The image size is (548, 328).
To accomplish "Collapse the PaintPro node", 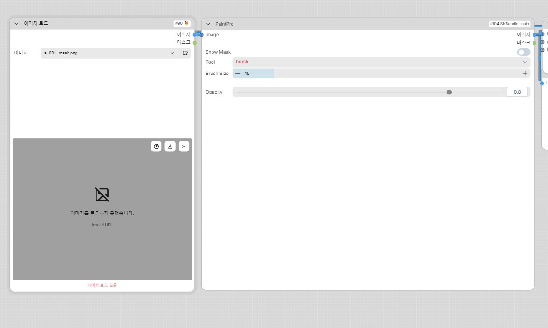I will point(208,24).
